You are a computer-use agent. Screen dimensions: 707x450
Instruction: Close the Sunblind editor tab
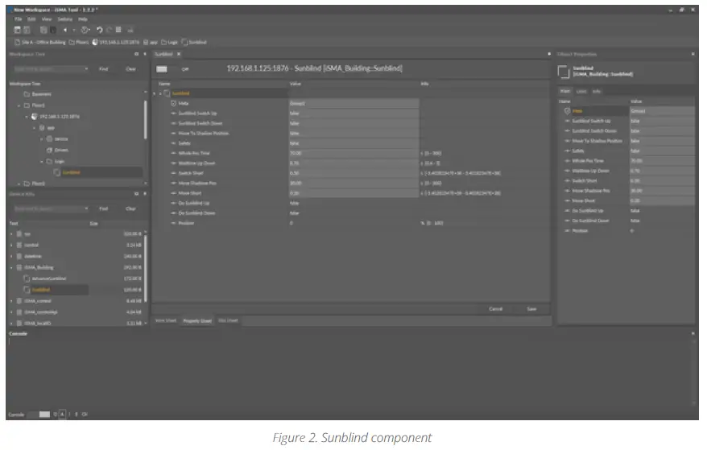(x=179, y=54)
